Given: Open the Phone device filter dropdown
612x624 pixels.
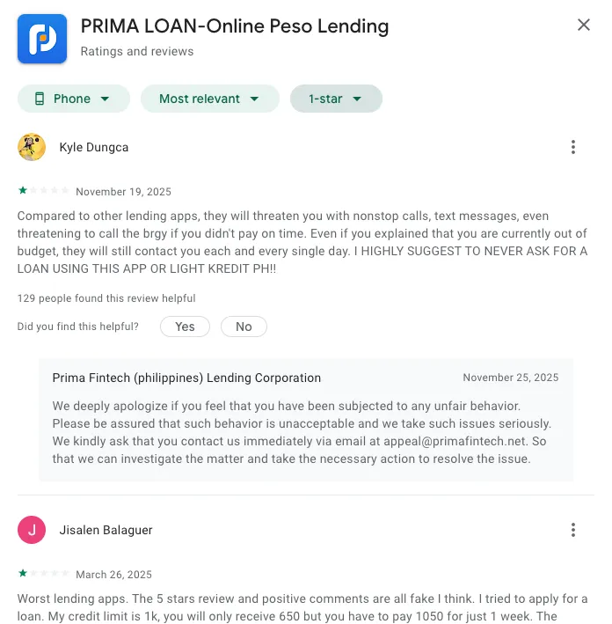Looking at the screenshot, I should point(74,99).
